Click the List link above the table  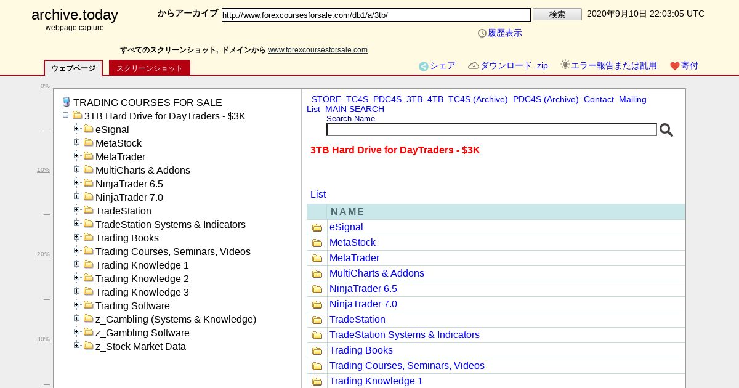318,194
